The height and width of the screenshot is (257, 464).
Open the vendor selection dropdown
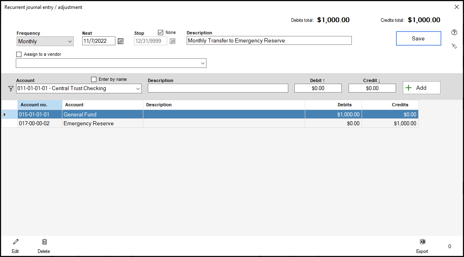[202, 63]
